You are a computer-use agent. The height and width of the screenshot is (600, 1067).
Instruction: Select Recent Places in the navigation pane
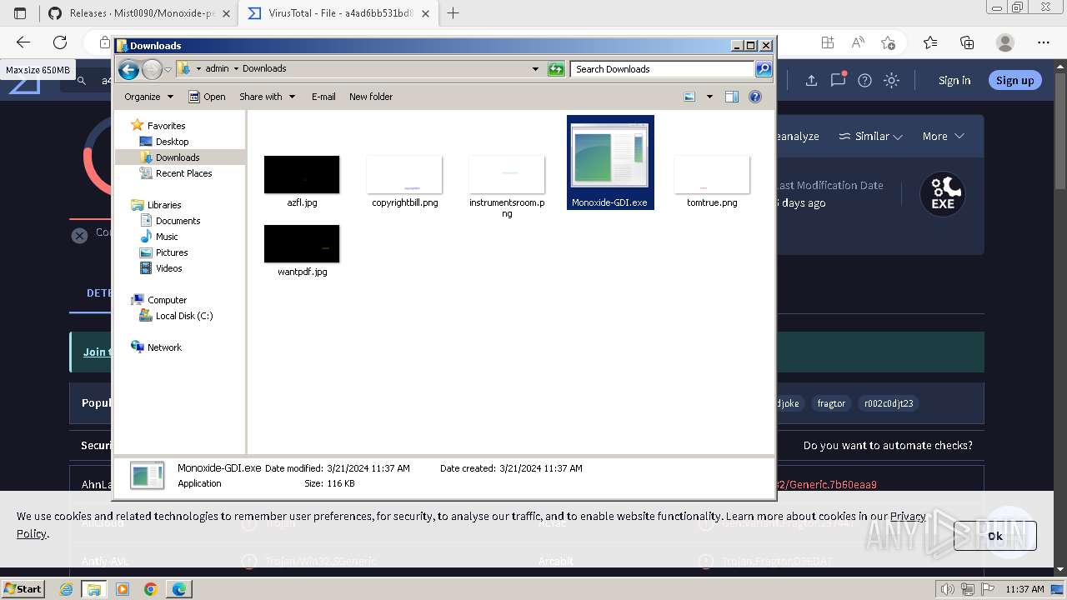point(183,173)
